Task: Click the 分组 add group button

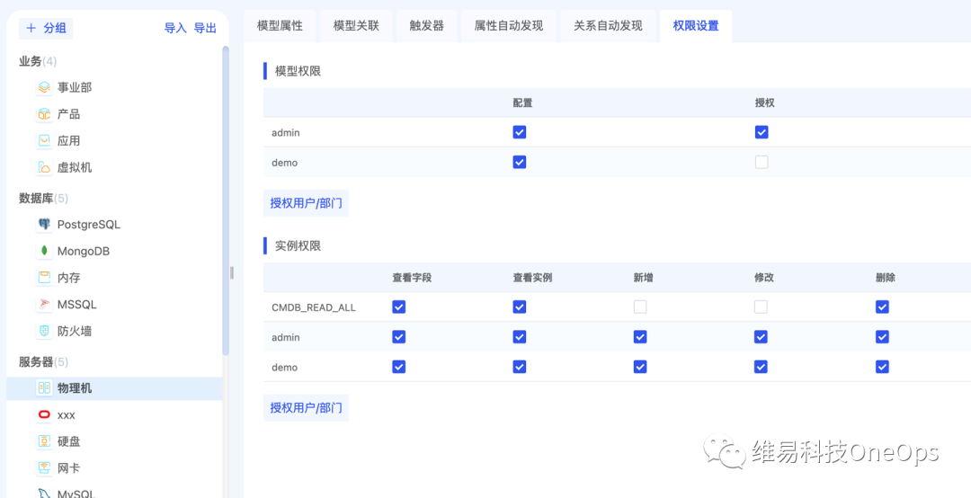Action: (x=47, y=29)
